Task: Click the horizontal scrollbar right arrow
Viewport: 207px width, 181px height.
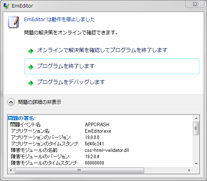Action: (189, 170)
